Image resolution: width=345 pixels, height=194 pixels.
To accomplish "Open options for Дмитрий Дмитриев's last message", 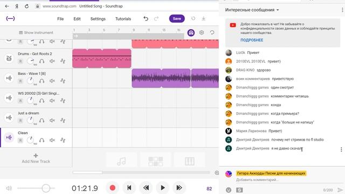I will point(341,150).
